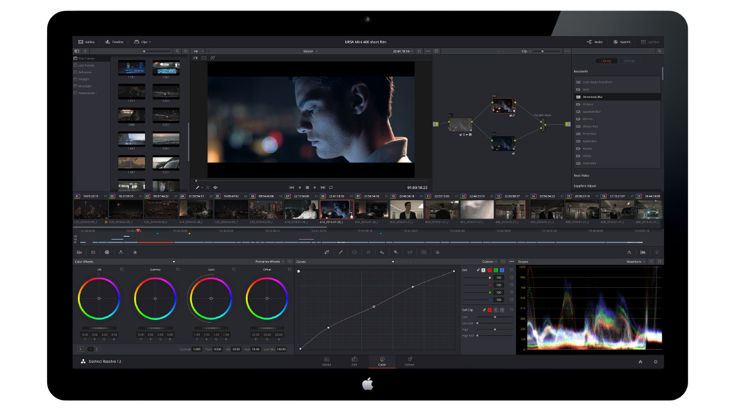
Task: Toggle the green channel in Soft Clip
Action: point(496,310)
